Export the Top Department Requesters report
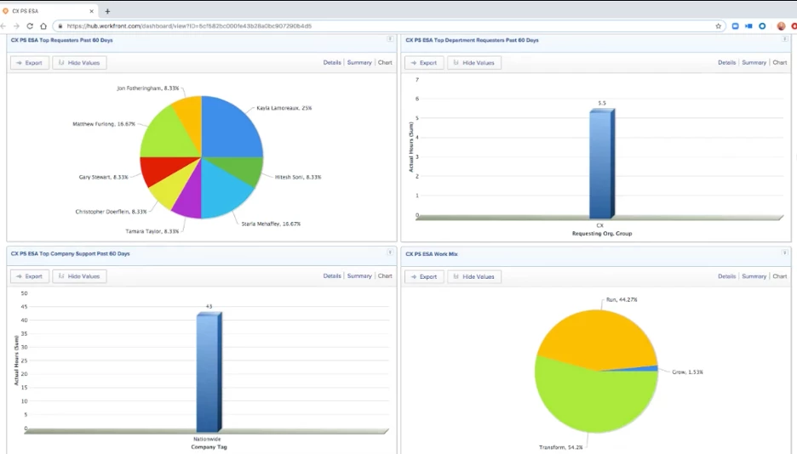The height and width of the screenshot is (454, 797). 424,63
